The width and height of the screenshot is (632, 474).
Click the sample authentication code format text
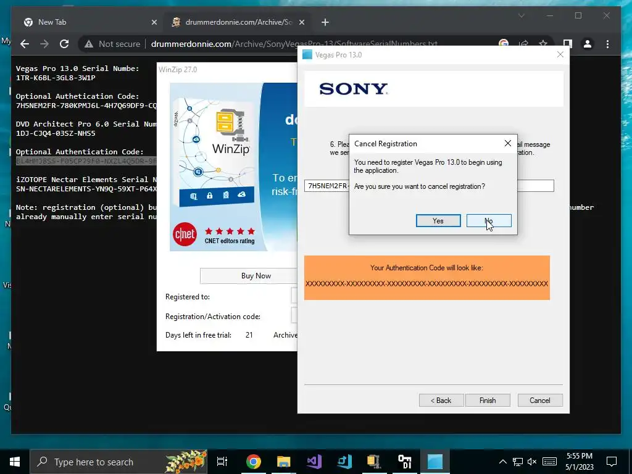point(427,284)
